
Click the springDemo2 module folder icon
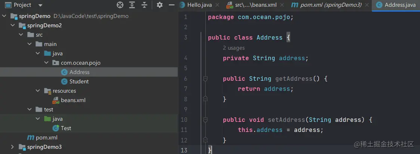click(22, 26)
